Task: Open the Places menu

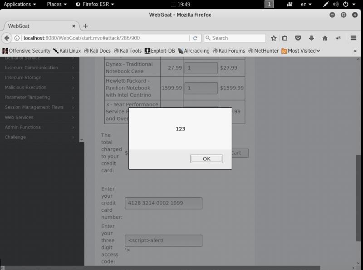Action: (x=57, y=4)
